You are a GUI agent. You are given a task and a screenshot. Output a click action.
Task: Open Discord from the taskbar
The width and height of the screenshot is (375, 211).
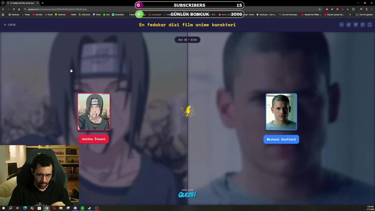click(x=75, y=208)
